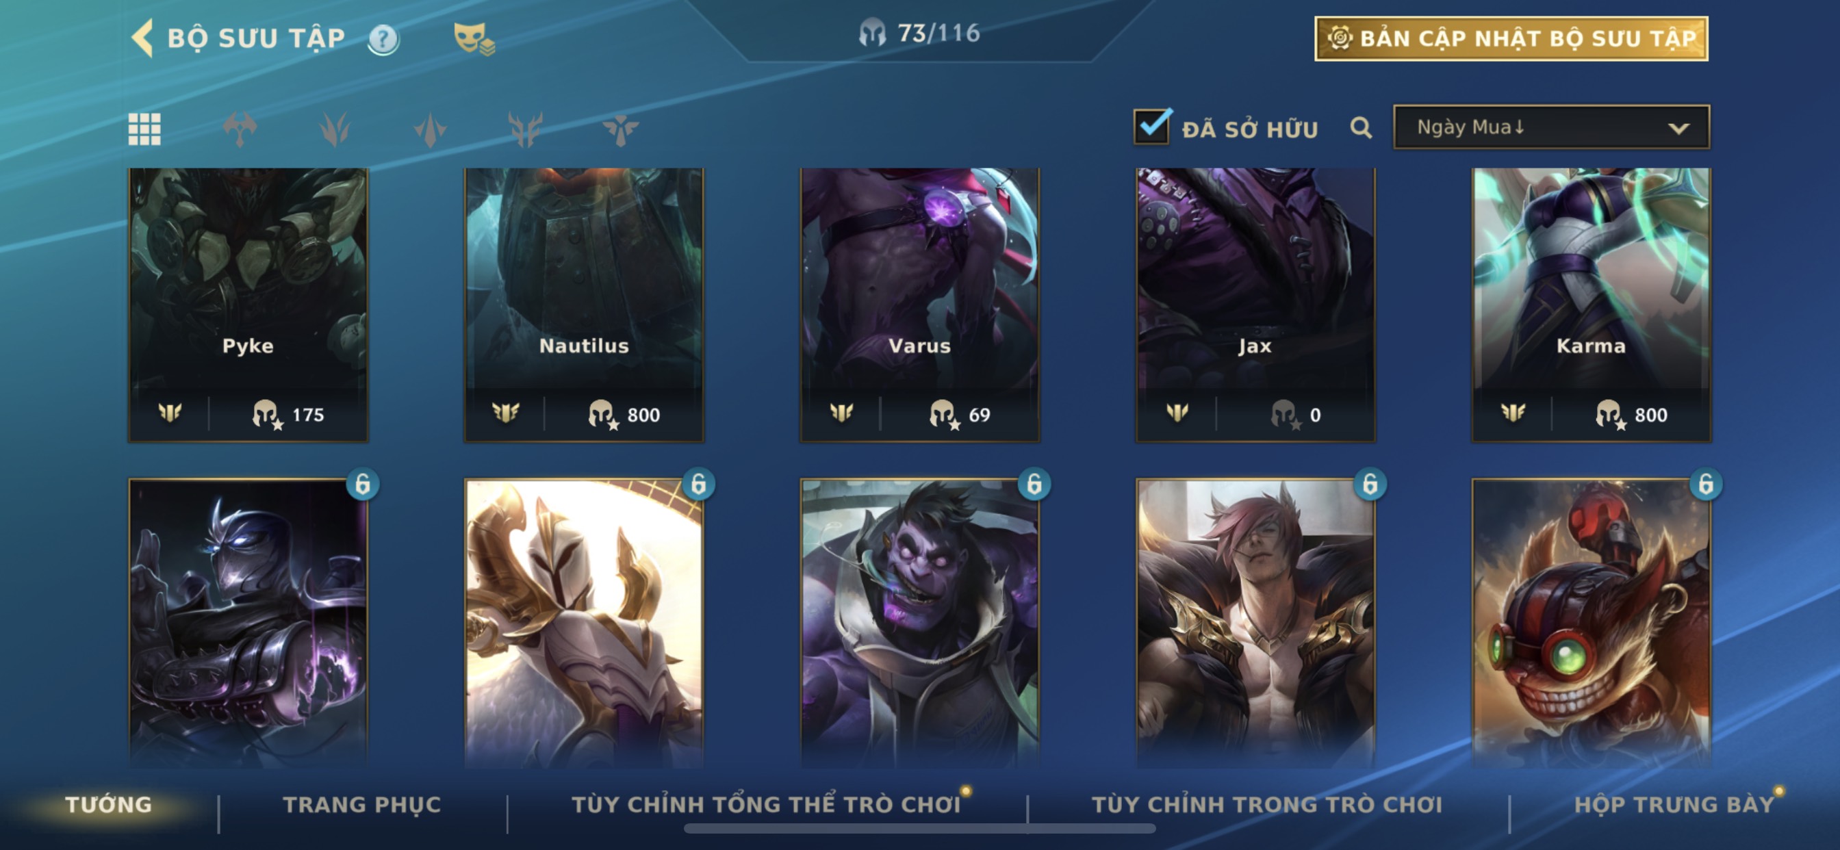Open the Tùy Chỉnh Tổng Thể Trò Chơi tab
The image size is (1840, 850).
(766, 804)
